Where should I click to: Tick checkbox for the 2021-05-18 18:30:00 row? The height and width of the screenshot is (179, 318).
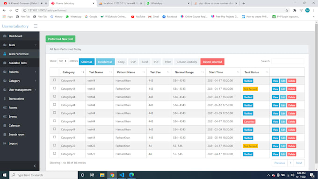[54, 137]
